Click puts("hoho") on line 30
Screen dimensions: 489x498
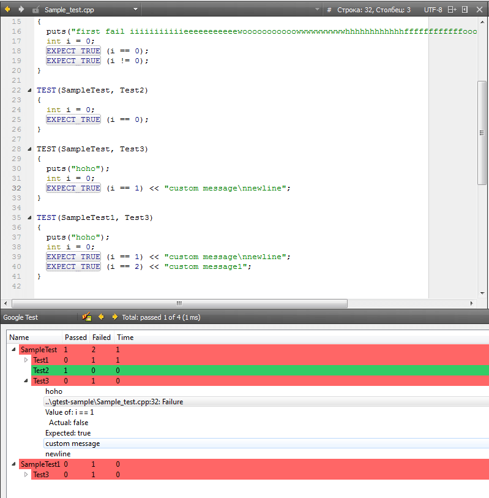[78, 168]
